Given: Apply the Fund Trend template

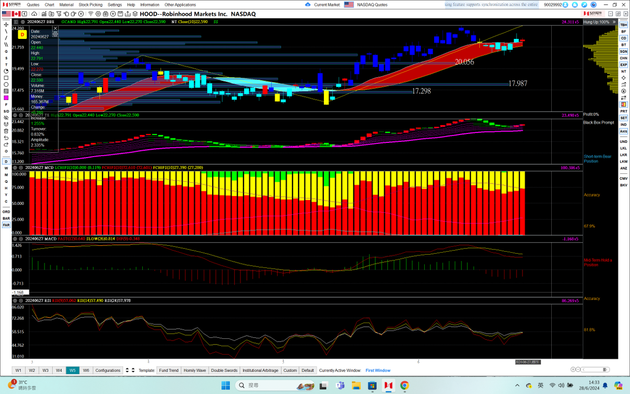Looking at the screenshot, I should (169, 370).
